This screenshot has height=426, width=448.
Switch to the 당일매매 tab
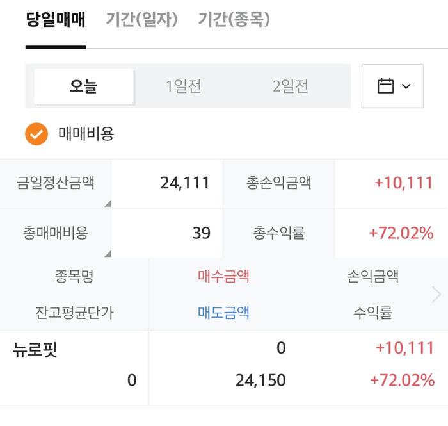coord(56,20)
